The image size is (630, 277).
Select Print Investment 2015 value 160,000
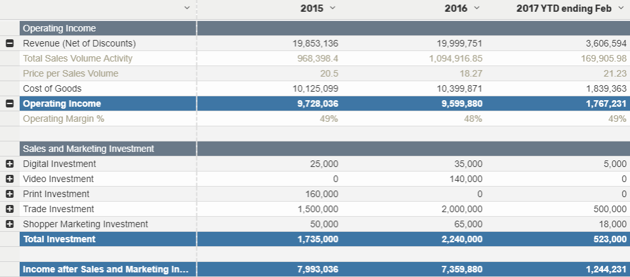click(x=322, y=194)
